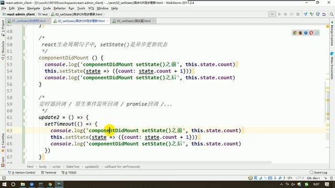
Task: Open Windows Start menu
Action: tap(4, 184)
